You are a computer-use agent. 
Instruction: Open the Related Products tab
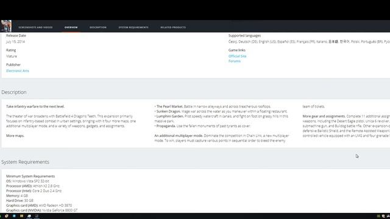173,27
